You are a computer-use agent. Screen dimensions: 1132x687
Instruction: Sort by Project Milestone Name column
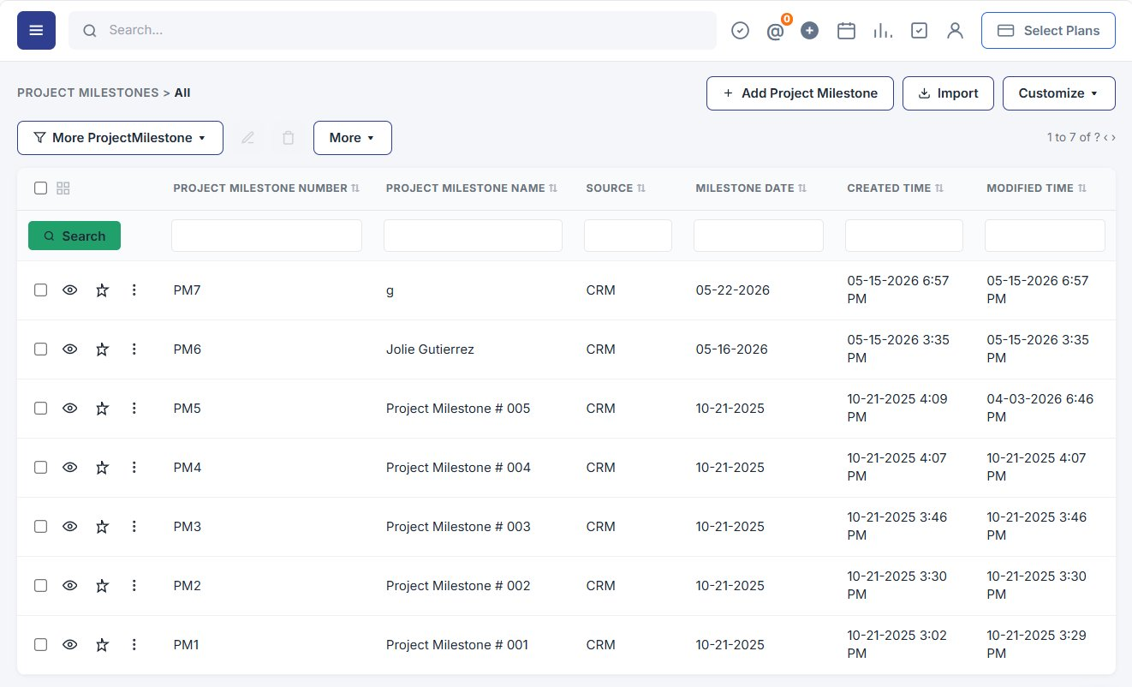(553, 188)
